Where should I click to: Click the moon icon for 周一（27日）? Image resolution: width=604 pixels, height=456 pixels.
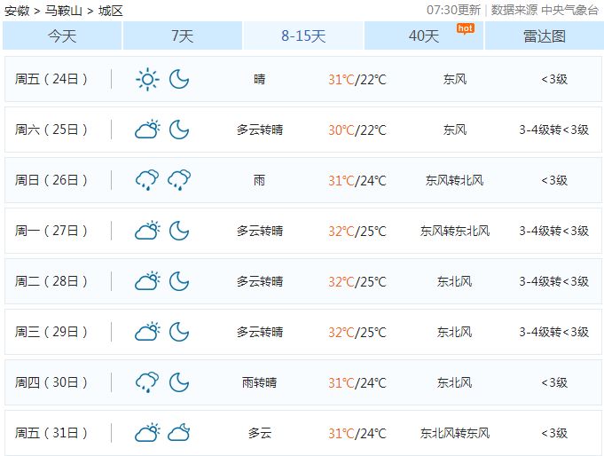(179, 231)
